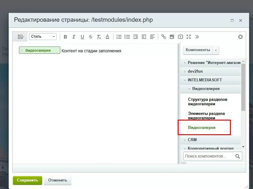
Task: Click the Сохранить button
Action: tap(27, 180)
